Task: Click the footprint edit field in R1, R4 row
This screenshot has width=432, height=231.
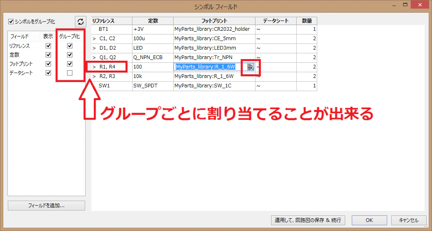Action: click(x=210, y=67)
